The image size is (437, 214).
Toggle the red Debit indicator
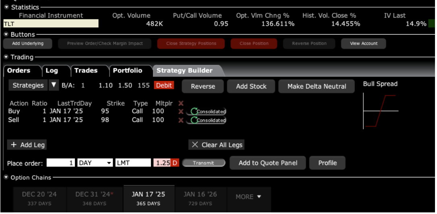click(164, 85)
